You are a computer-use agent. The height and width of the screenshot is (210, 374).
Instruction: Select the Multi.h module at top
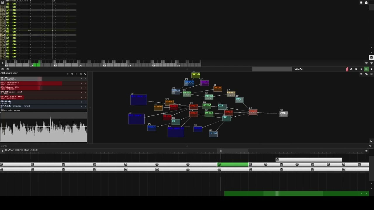[196, 75]
